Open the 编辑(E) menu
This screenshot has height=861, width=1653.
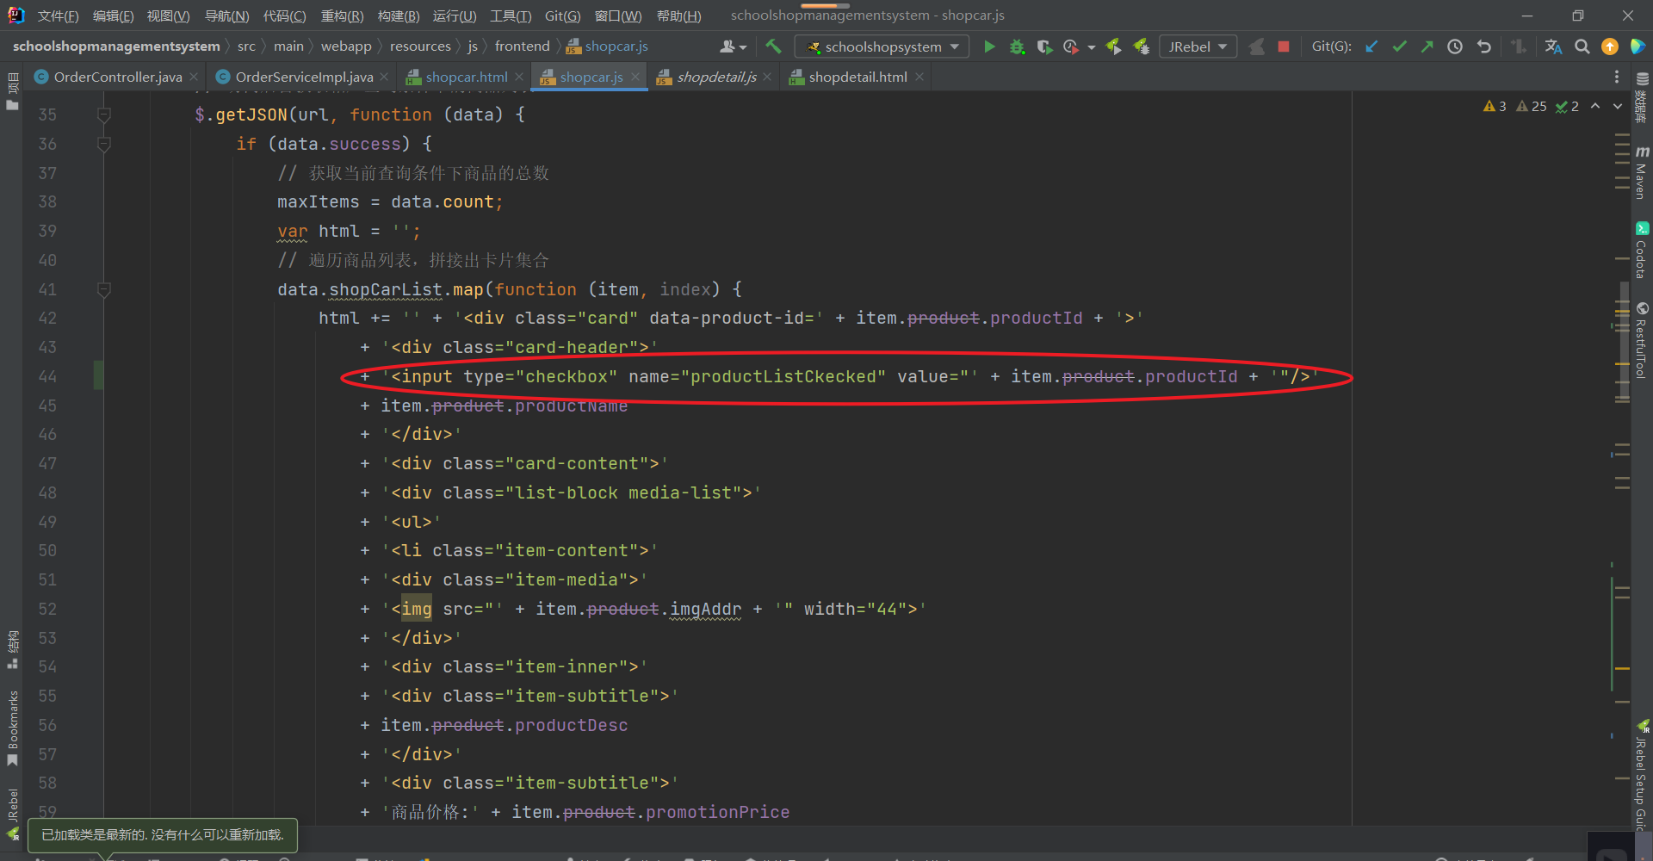click(x=114, y=15)
